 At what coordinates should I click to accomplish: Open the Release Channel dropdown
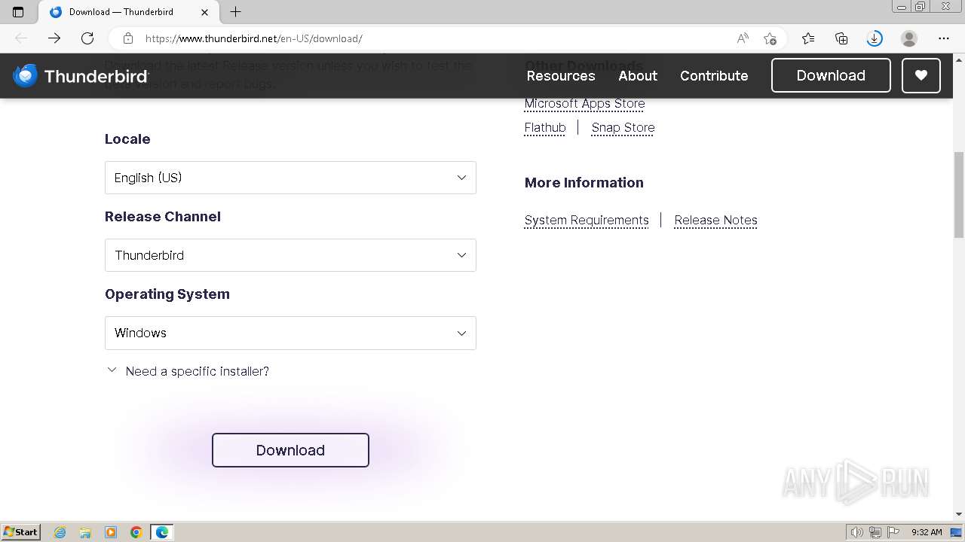pyautogui.click(x=290, y=255)
